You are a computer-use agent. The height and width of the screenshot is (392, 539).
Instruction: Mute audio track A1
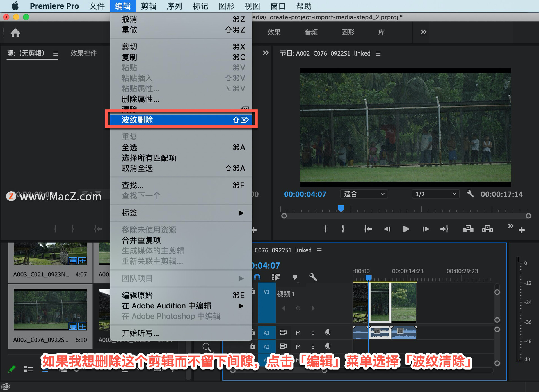pyautogui.click(x=298, y=333)
